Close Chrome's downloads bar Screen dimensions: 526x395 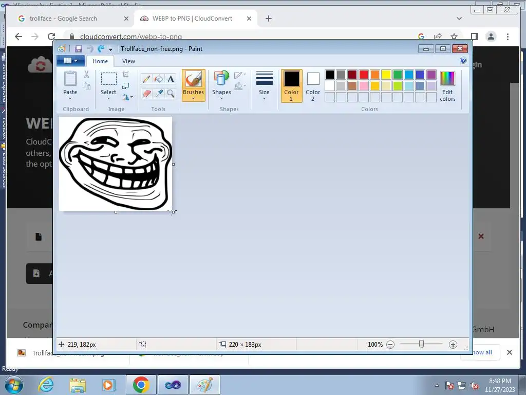509,352
